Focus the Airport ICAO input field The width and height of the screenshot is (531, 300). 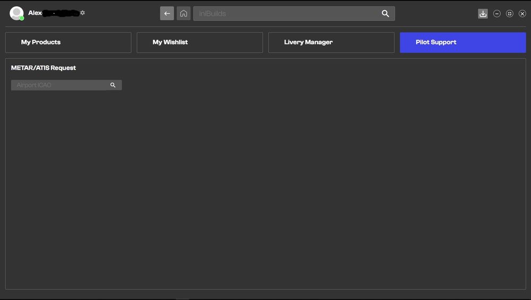58,85
